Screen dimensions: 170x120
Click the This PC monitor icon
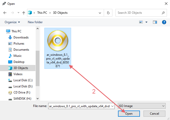pos(8,31)
